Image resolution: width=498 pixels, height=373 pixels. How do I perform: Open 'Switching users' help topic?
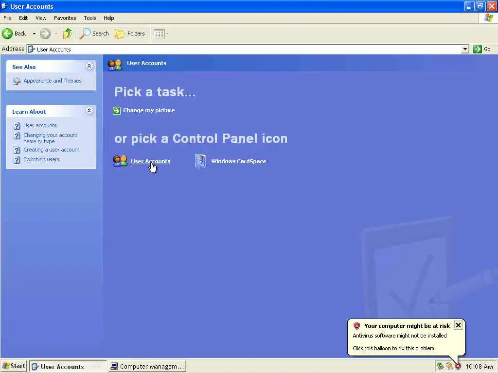pyautogui.click(x=41, y=159)
